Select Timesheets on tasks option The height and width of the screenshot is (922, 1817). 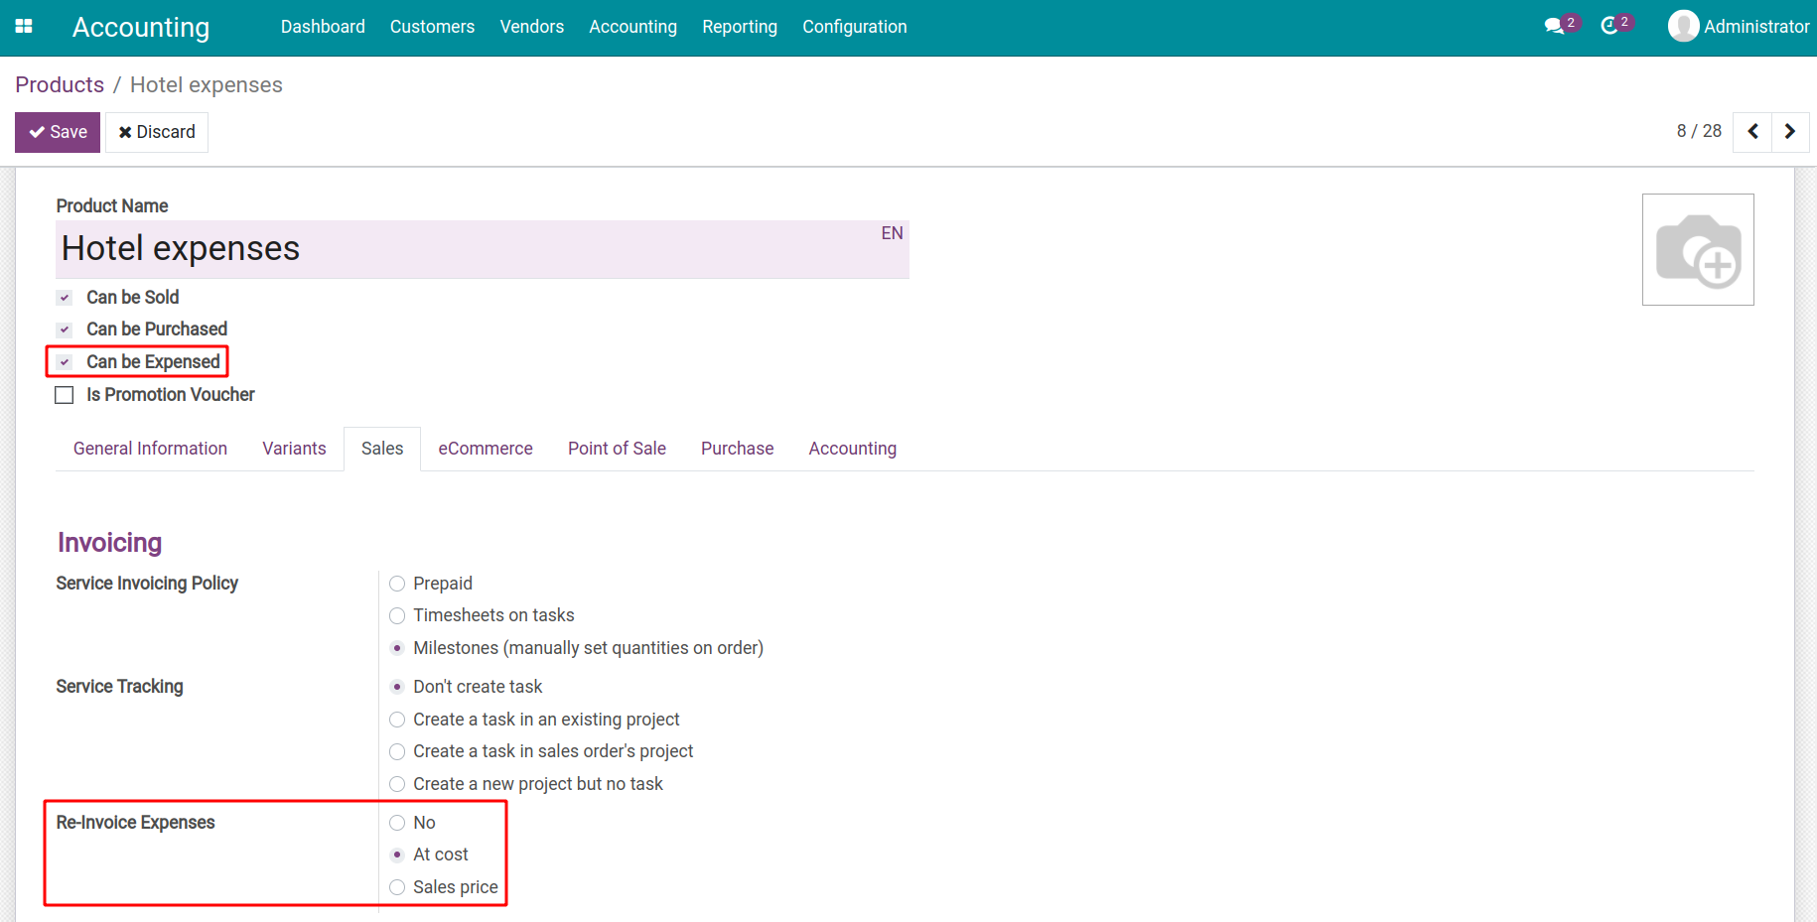397,616
